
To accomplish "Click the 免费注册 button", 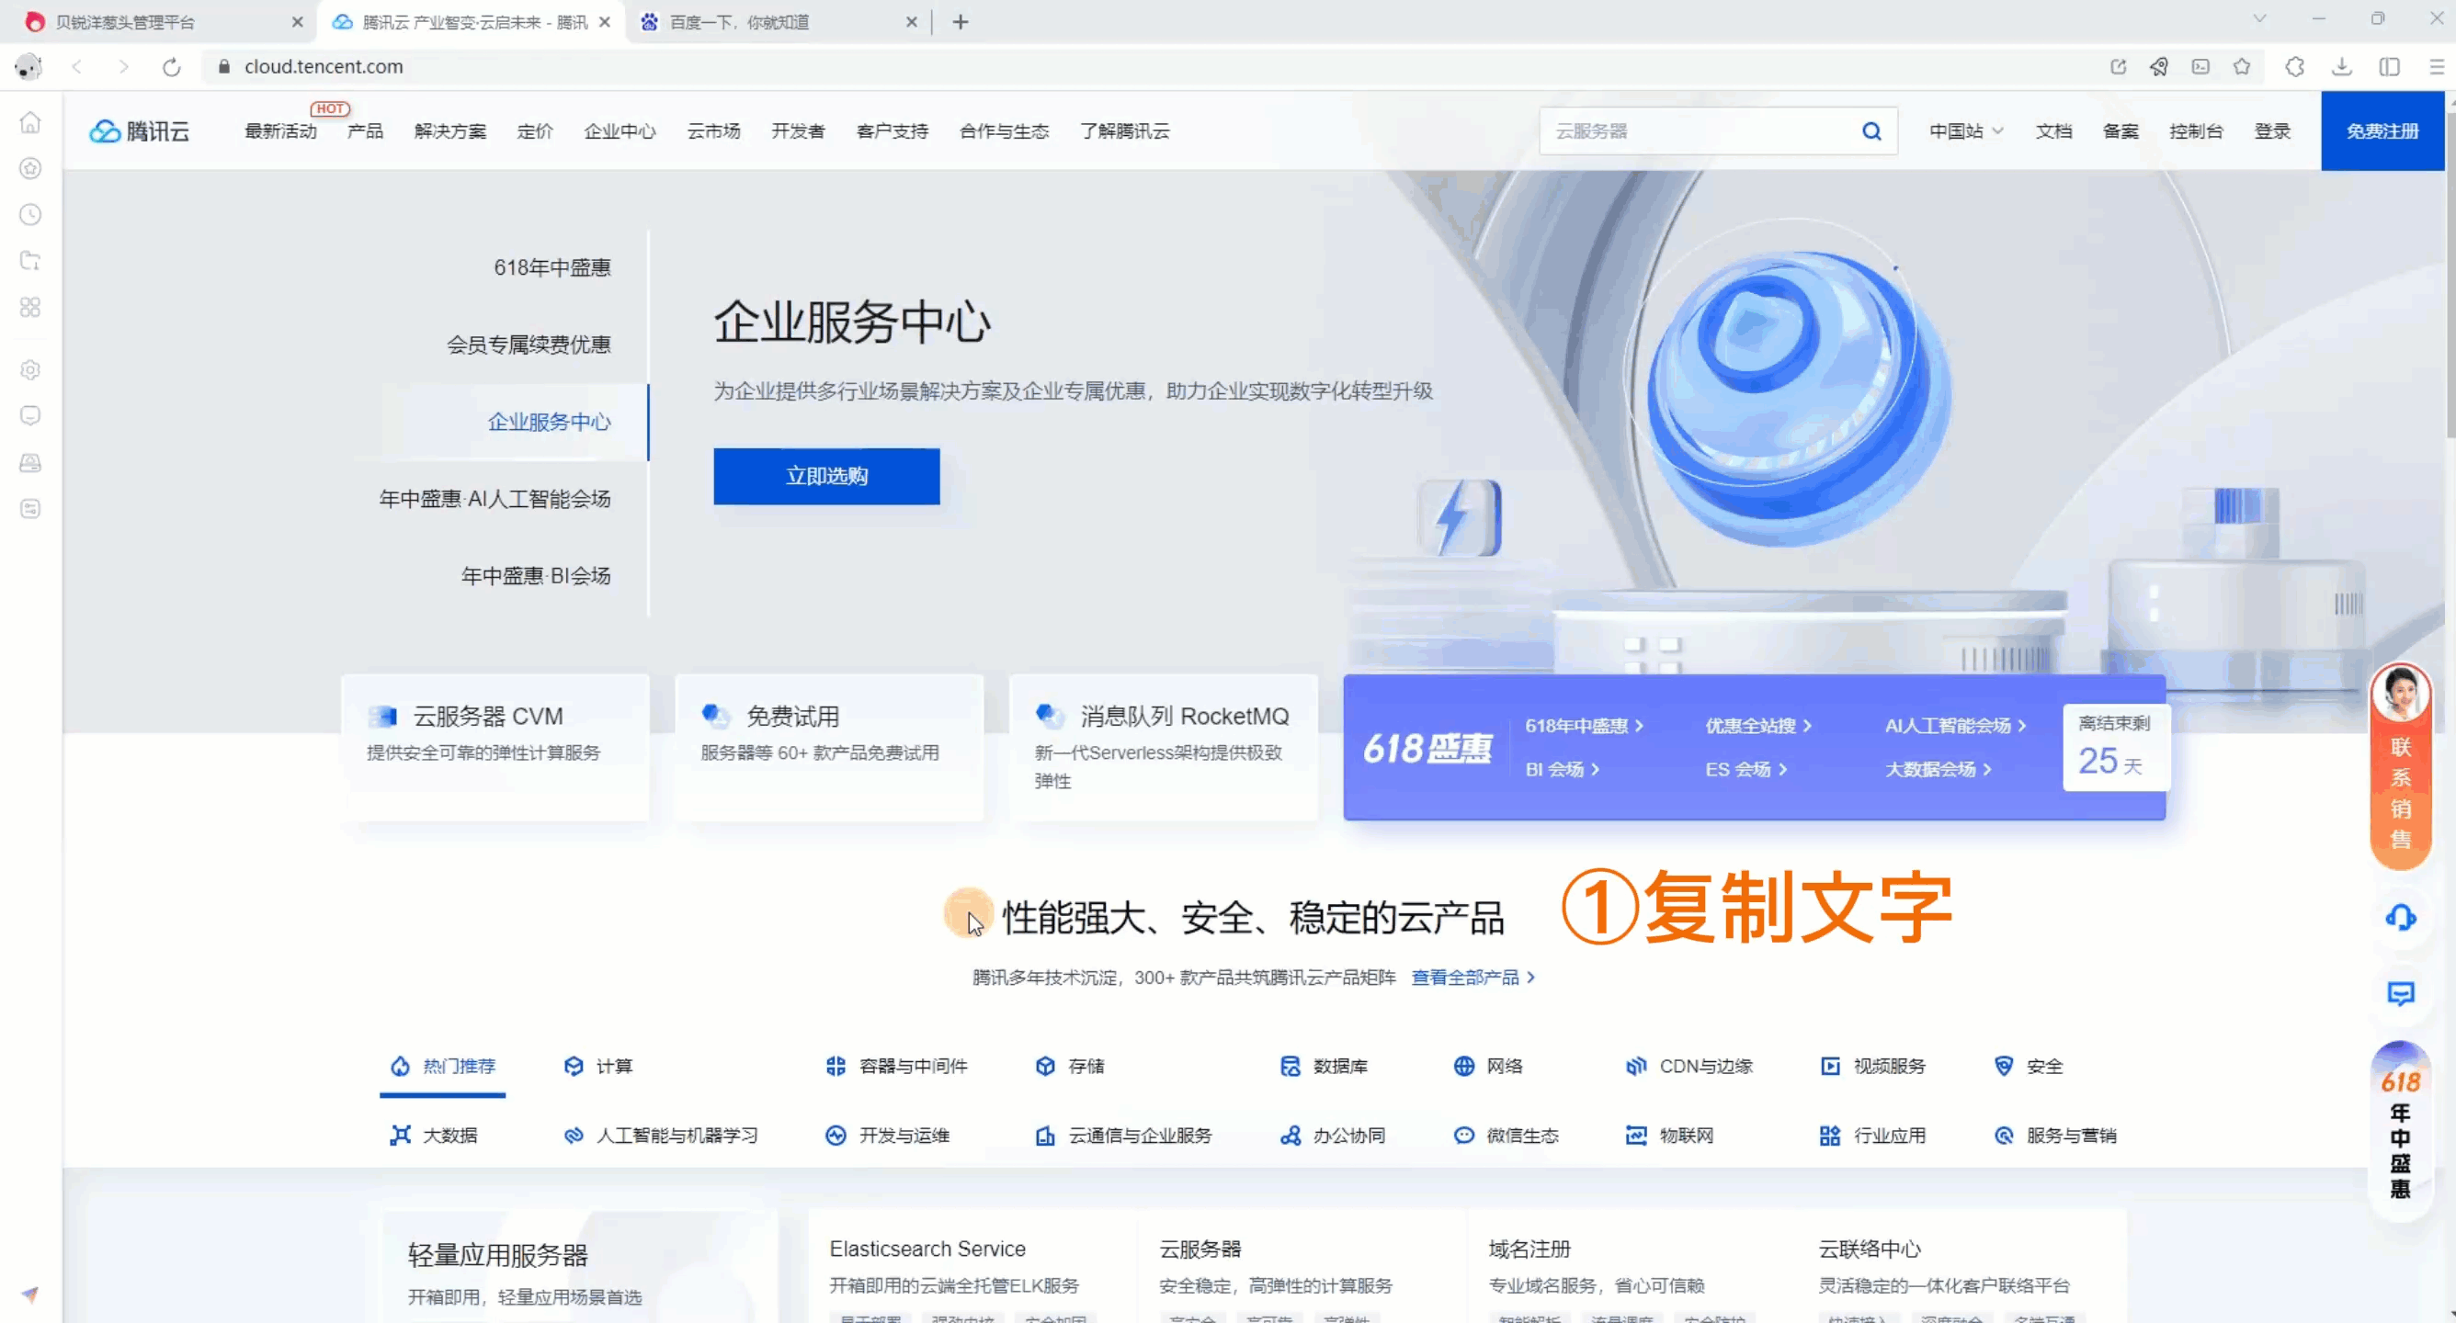I will 2382,131.
